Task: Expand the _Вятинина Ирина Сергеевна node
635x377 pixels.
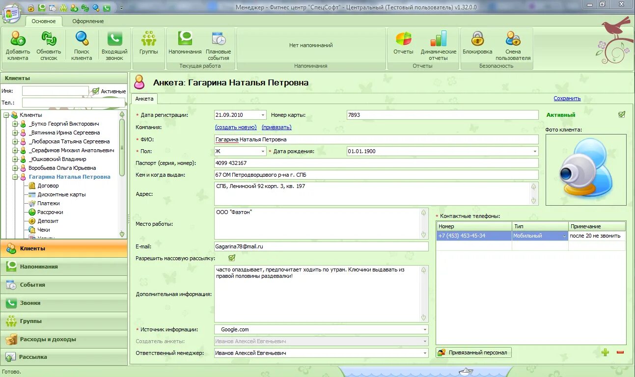Action: point(15,133)
